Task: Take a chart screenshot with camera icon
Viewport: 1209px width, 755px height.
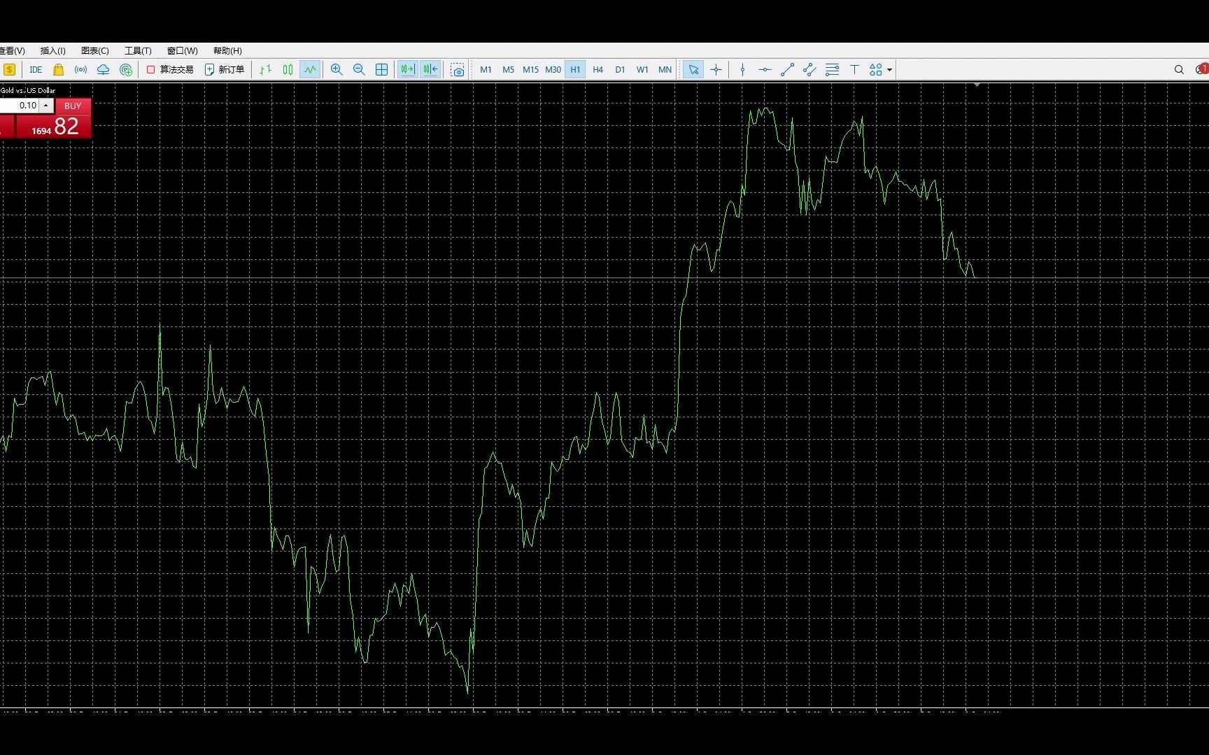Action: point(458,69)
